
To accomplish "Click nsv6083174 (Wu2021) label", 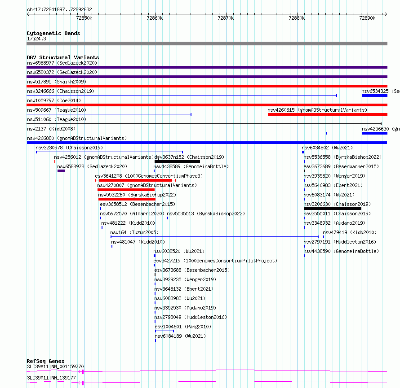I will [x=329, y=195].
